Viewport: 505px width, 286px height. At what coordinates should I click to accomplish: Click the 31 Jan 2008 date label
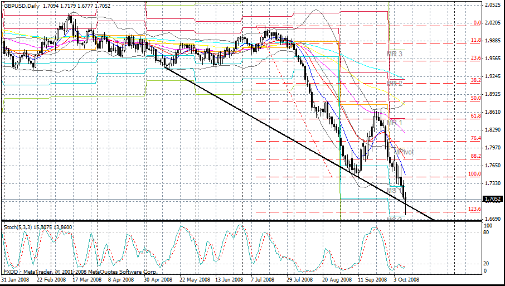(x=15, y=280)
